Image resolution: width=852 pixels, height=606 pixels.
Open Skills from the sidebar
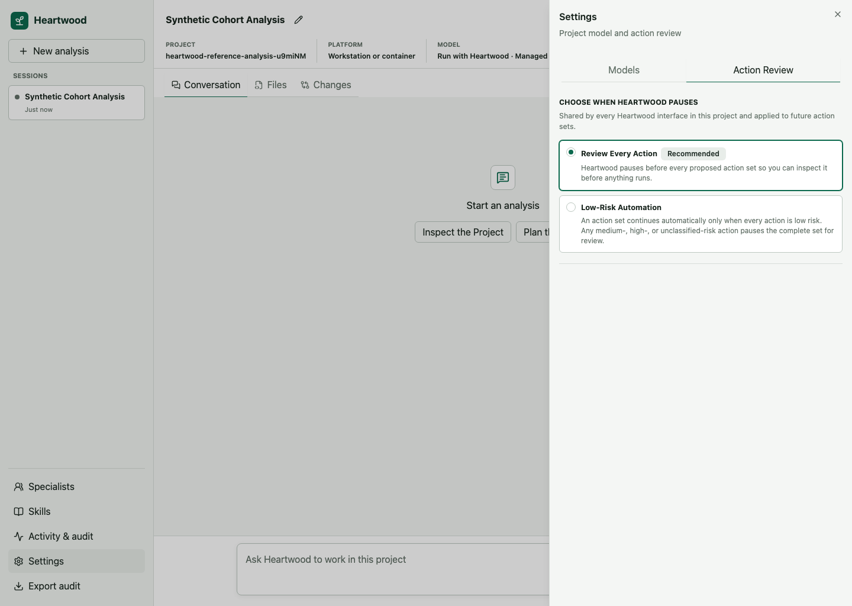[x=76, y=511]
